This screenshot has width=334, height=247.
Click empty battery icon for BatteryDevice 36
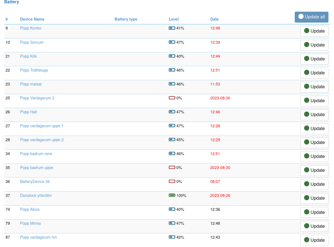172,182
